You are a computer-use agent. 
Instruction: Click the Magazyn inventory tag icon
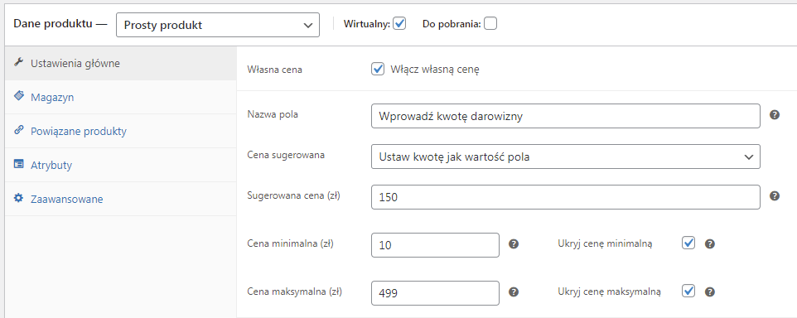point(19,97)
